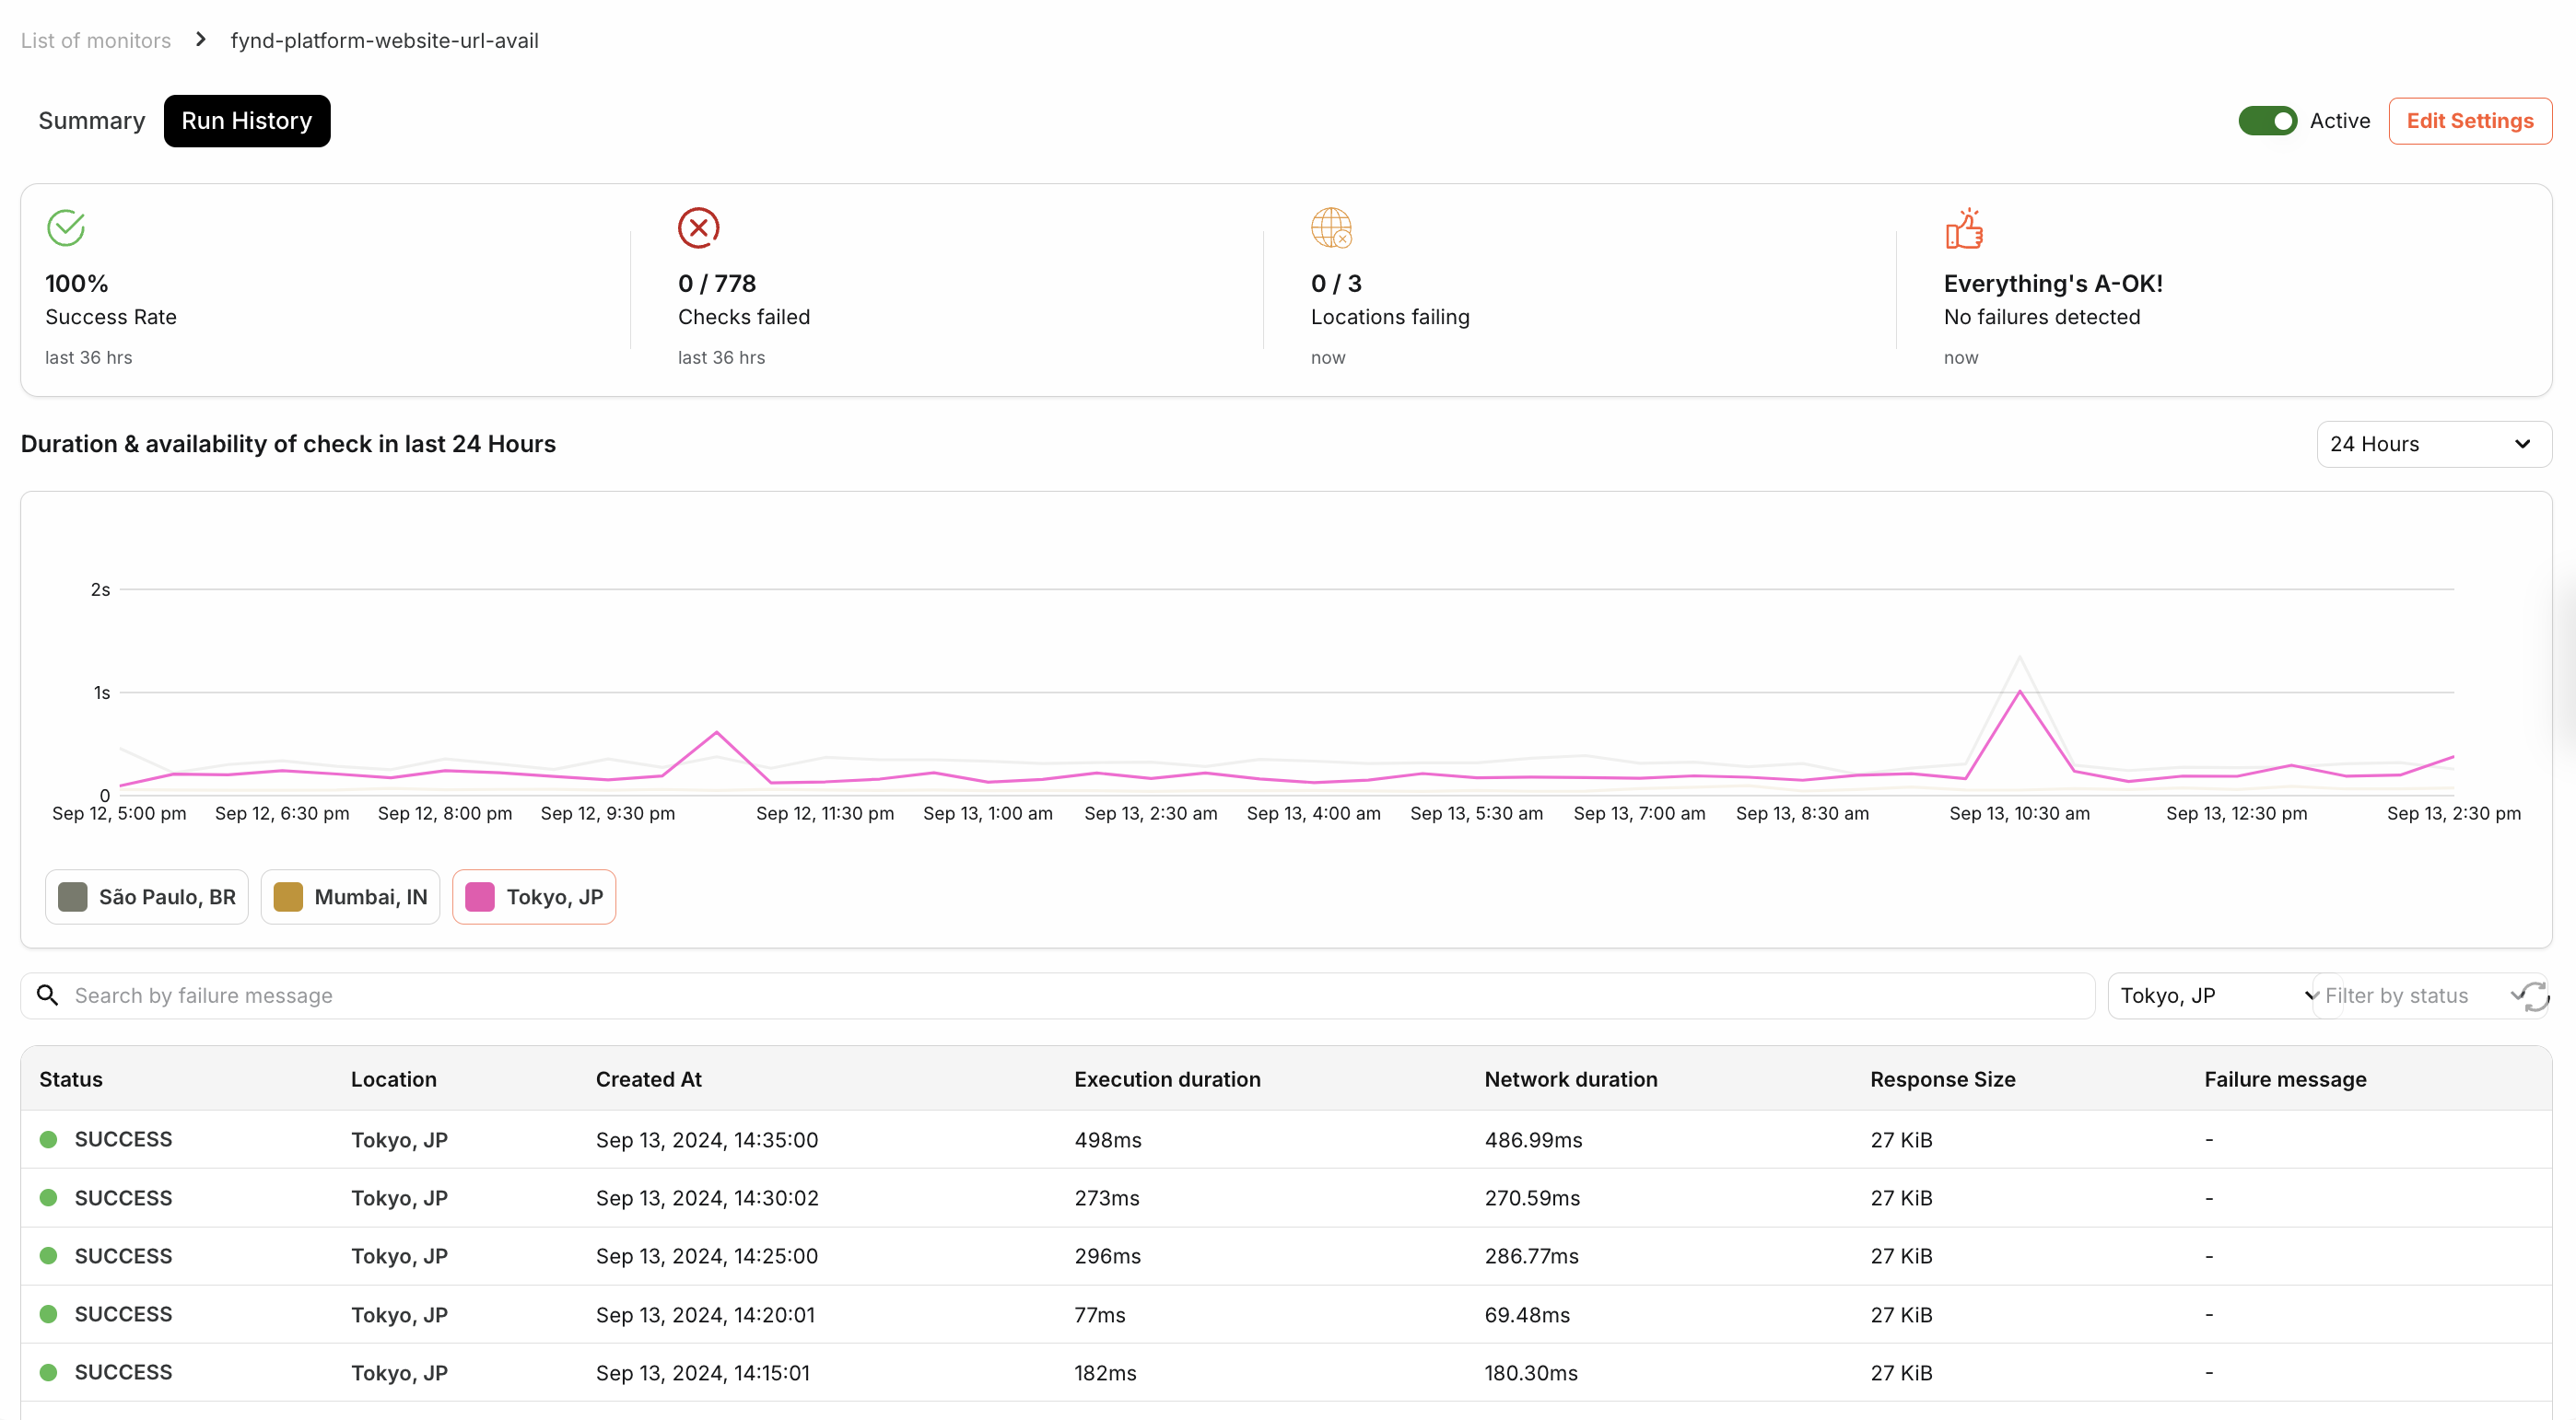Click the Failure message column header

[x=2285, y=1079]
